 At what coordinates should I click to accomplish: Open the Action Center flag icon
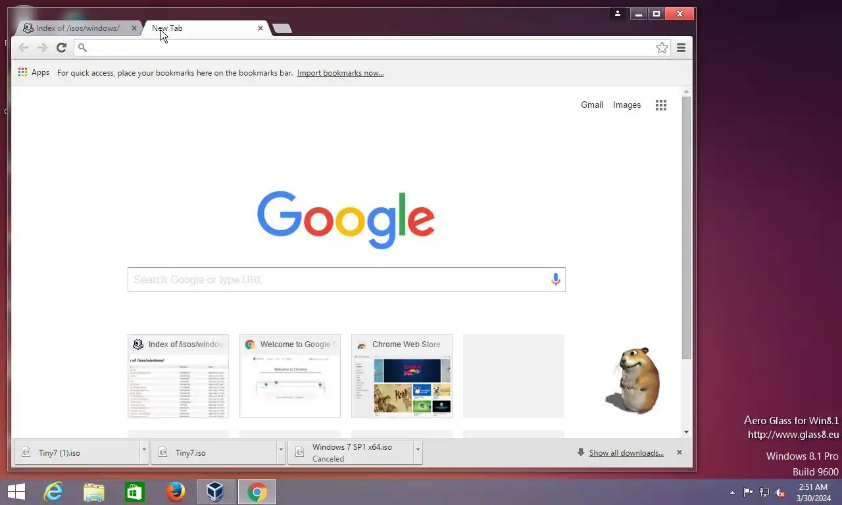749,493
